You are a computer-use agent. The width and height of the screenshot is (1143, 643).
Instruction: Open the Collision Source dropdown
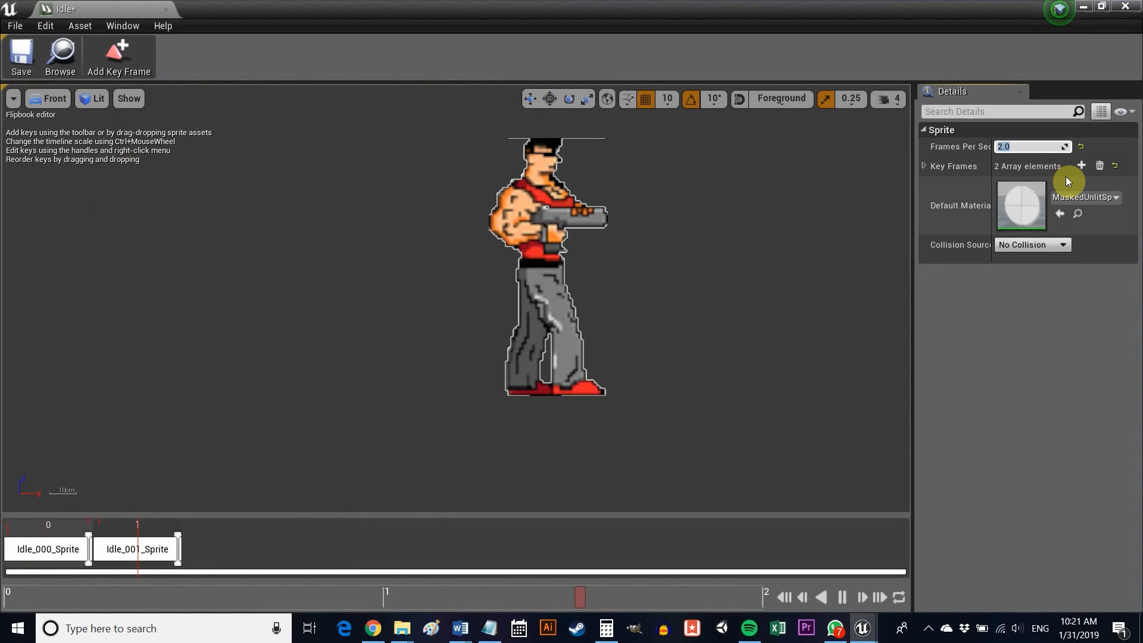click(x=1032, y=245)
